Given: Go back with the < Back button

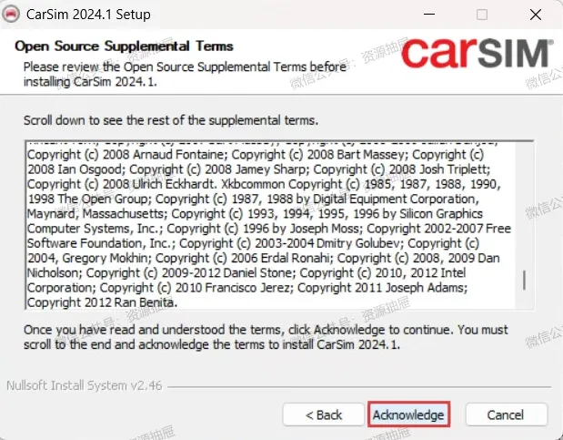Looking at the screenshot, I should tap(324, 414).
